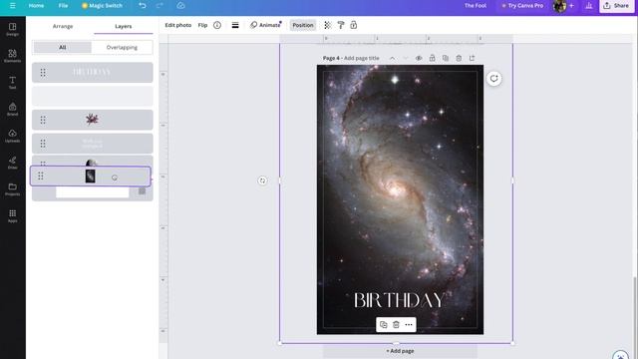Open the image info icon
638x359 pixels.
click(x=217, y=25)
